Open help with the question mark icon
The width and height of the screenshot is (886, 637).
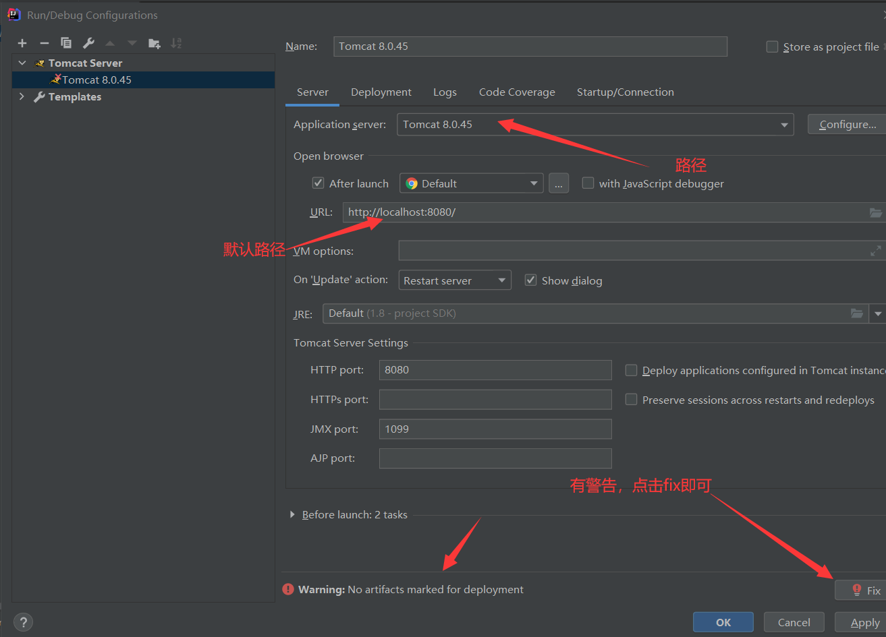click(x=23, y=622)
